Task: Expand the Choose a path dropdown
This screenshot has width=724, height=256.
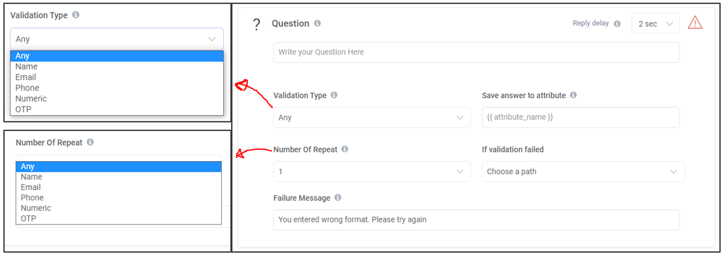Action: pyautogui.click(x=583, y=172)
